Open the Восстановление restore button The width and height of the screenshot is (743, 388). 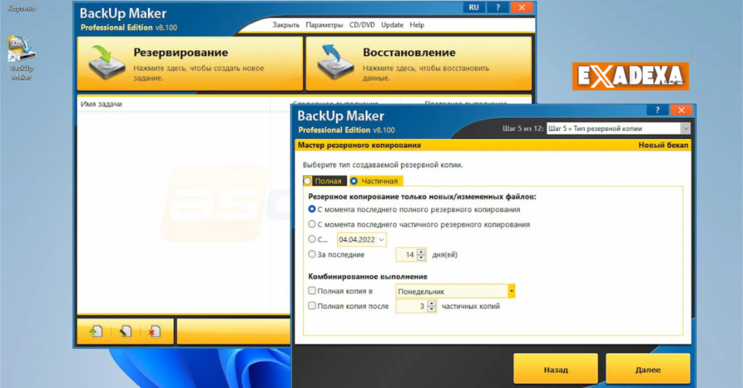click(419, 63)
